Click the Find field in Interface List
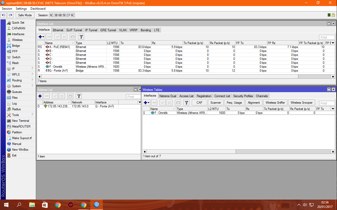Viewport: 337px width, 210px height. point(327,37)
